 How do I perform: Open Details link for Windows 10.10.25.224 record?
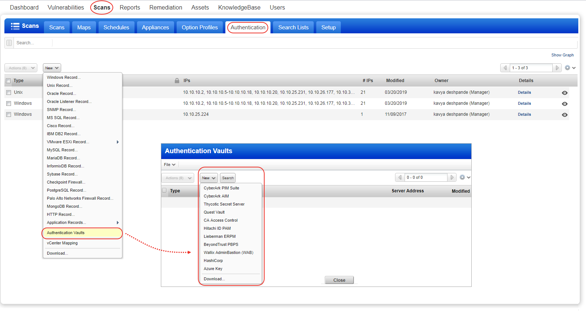tap(524, 114)
